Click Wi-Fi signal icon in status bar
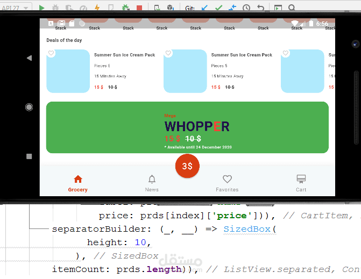Viewport: 361px width, 279px height. (x=295, y=23)
